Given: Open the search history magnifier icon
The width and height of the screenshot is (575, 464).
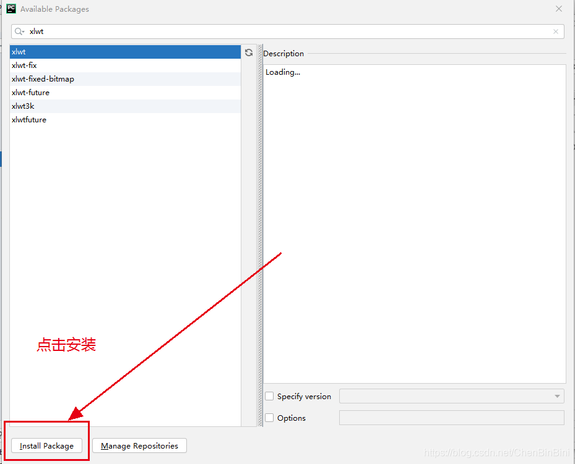Looking at the screenshot, I should point(19,32).
